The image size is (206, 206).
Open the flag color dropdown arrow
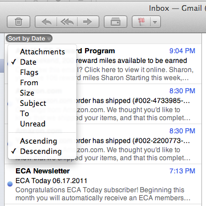click(x=155, y=22)
